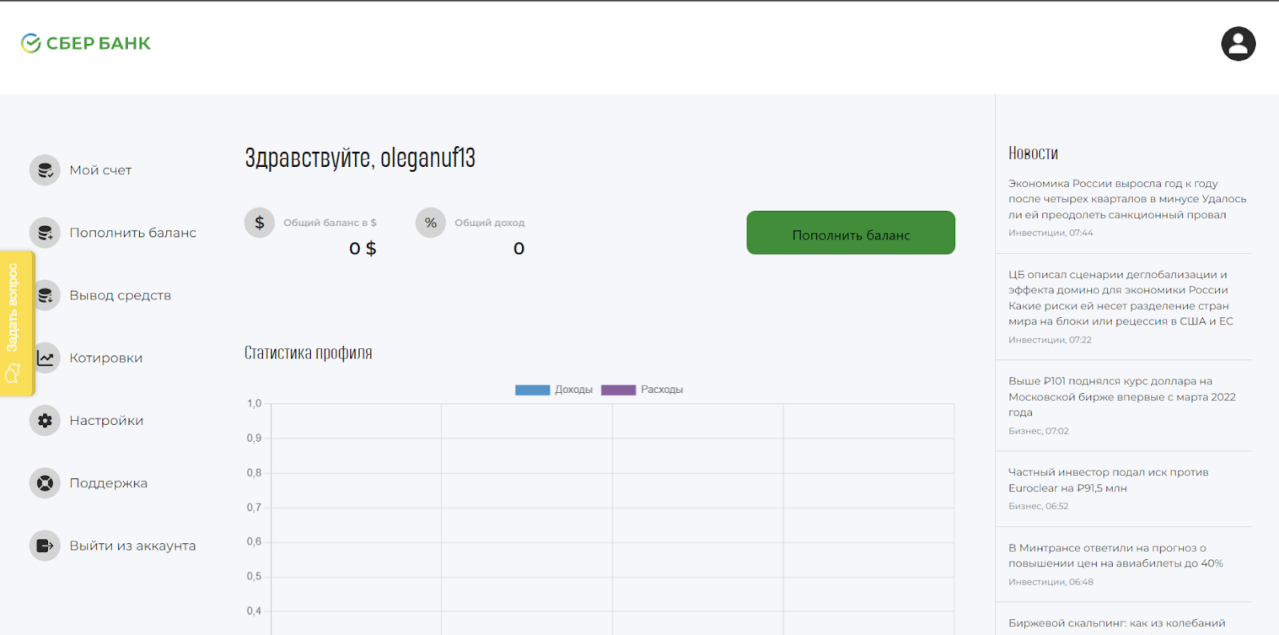The height and width of the screenshot is (635, 1279).
Task: Click the logout arrow icon
Action: (x=45, y=546)
